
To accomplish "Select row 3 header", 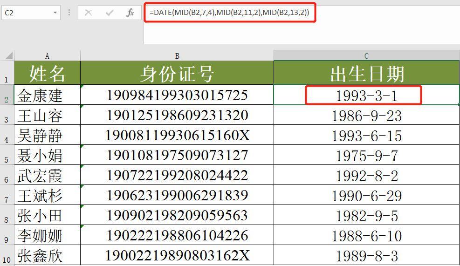I will [x=7, y=115].
